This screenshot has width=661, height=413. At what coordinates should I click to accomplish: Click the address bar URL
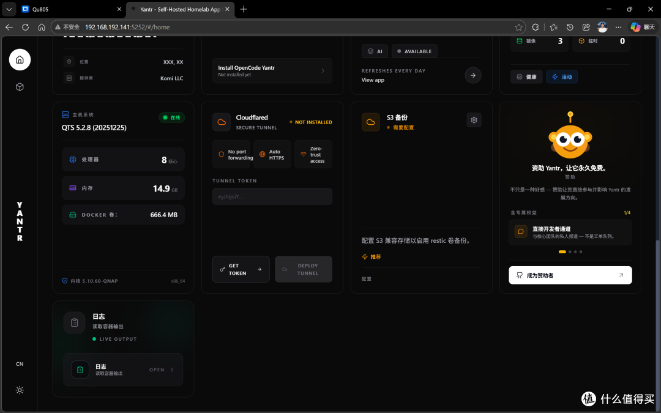pyautogui.click(x=127, y=27)
